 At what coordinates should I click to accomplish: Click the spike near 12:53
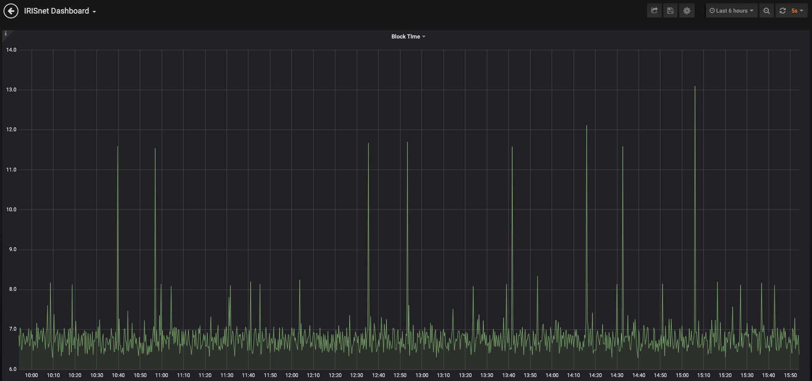pos(408,143)
